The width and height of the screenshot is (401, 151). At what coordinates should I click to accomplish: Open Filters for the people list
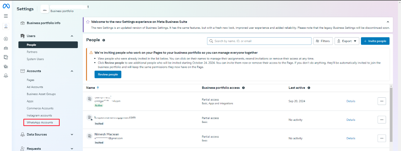point(323,41)
